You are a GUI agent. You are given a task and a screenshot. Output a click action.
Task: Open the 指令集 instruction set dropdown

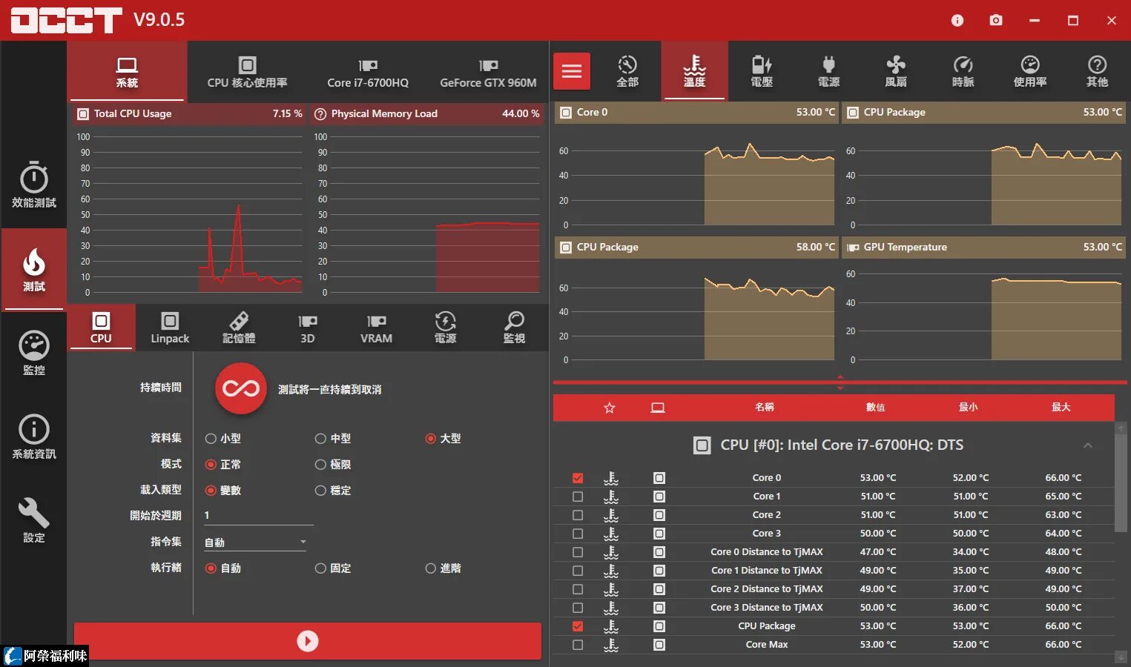(x=256, y=542)
